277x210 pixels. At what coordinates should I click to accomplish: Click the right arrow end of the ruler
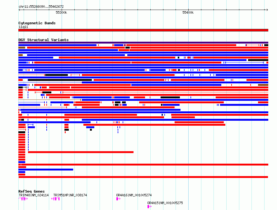point(267,10)
